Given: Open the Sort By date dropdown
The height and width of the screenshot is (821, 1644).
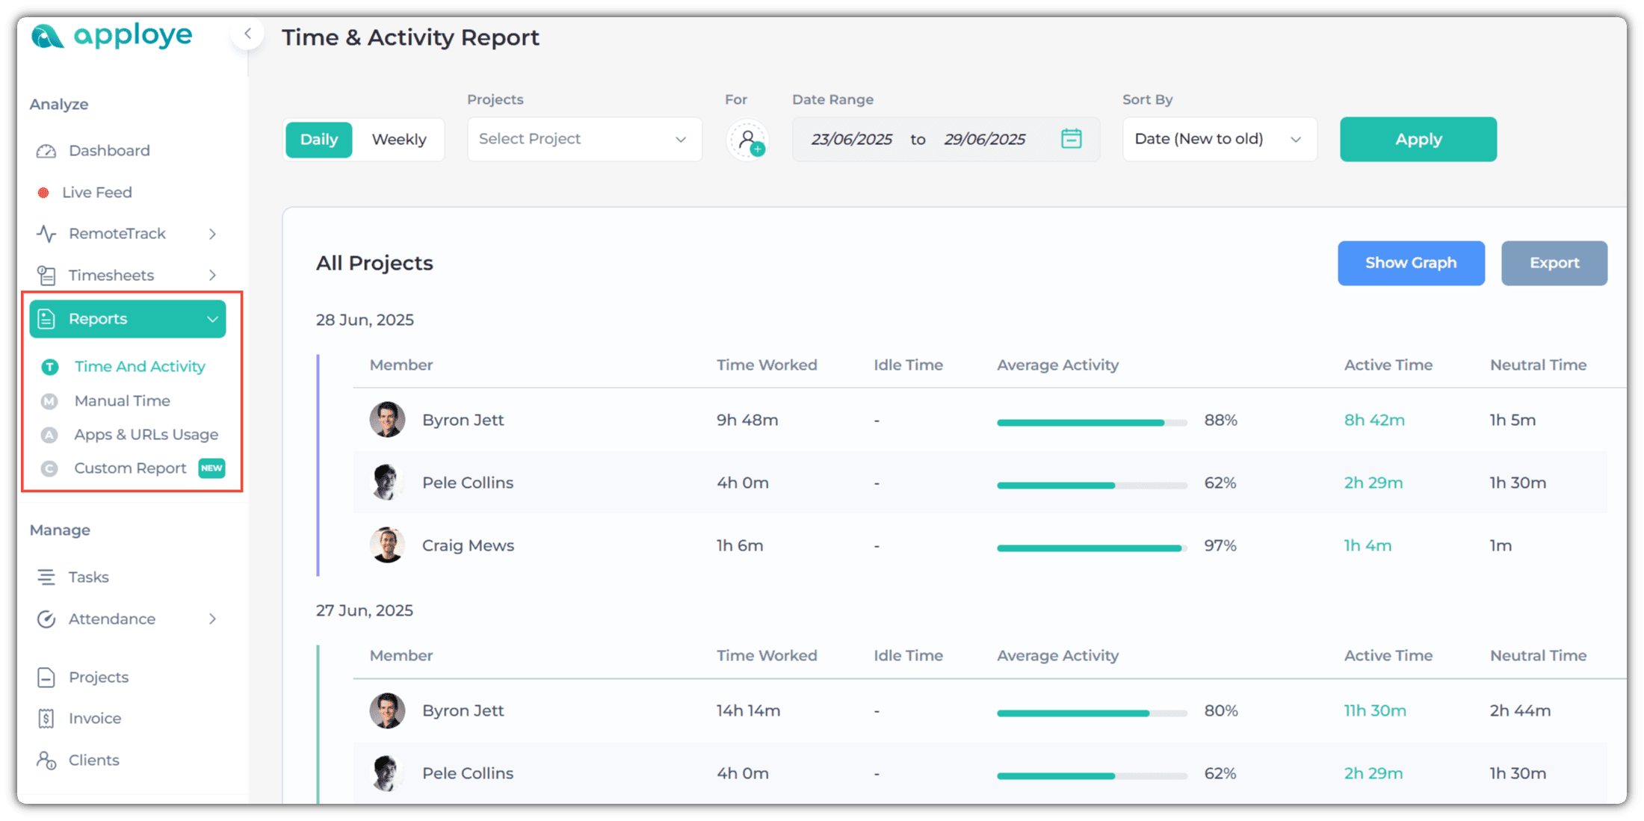Looking at the screenshot, I should [x=1219, y=139].
